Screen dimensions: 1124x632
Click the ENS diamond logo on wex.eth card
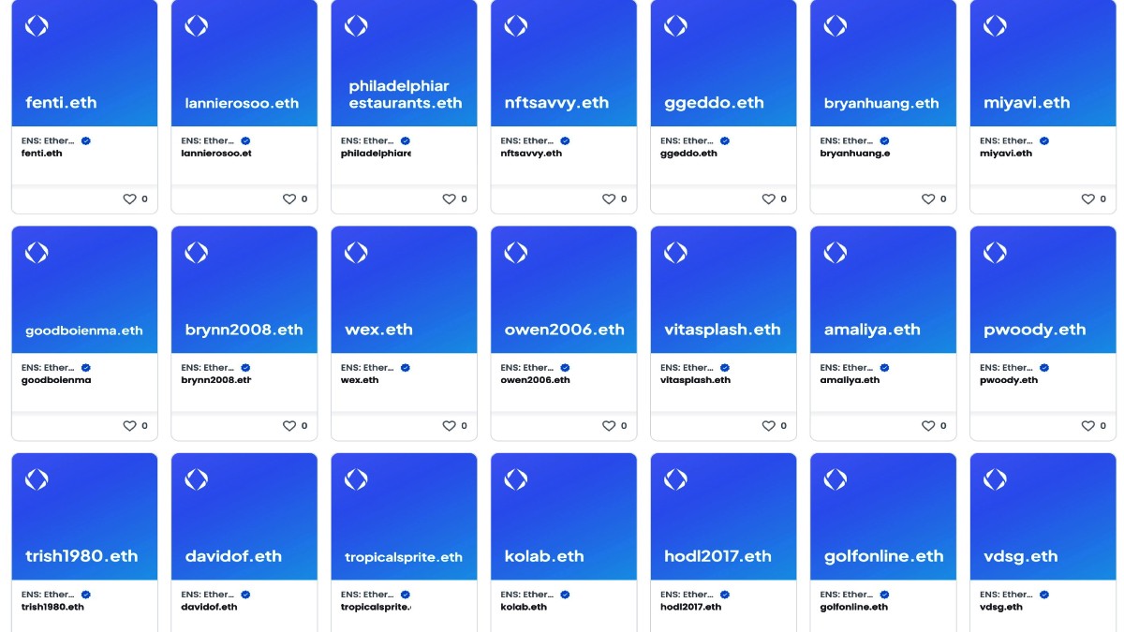[x=356, y=252]
